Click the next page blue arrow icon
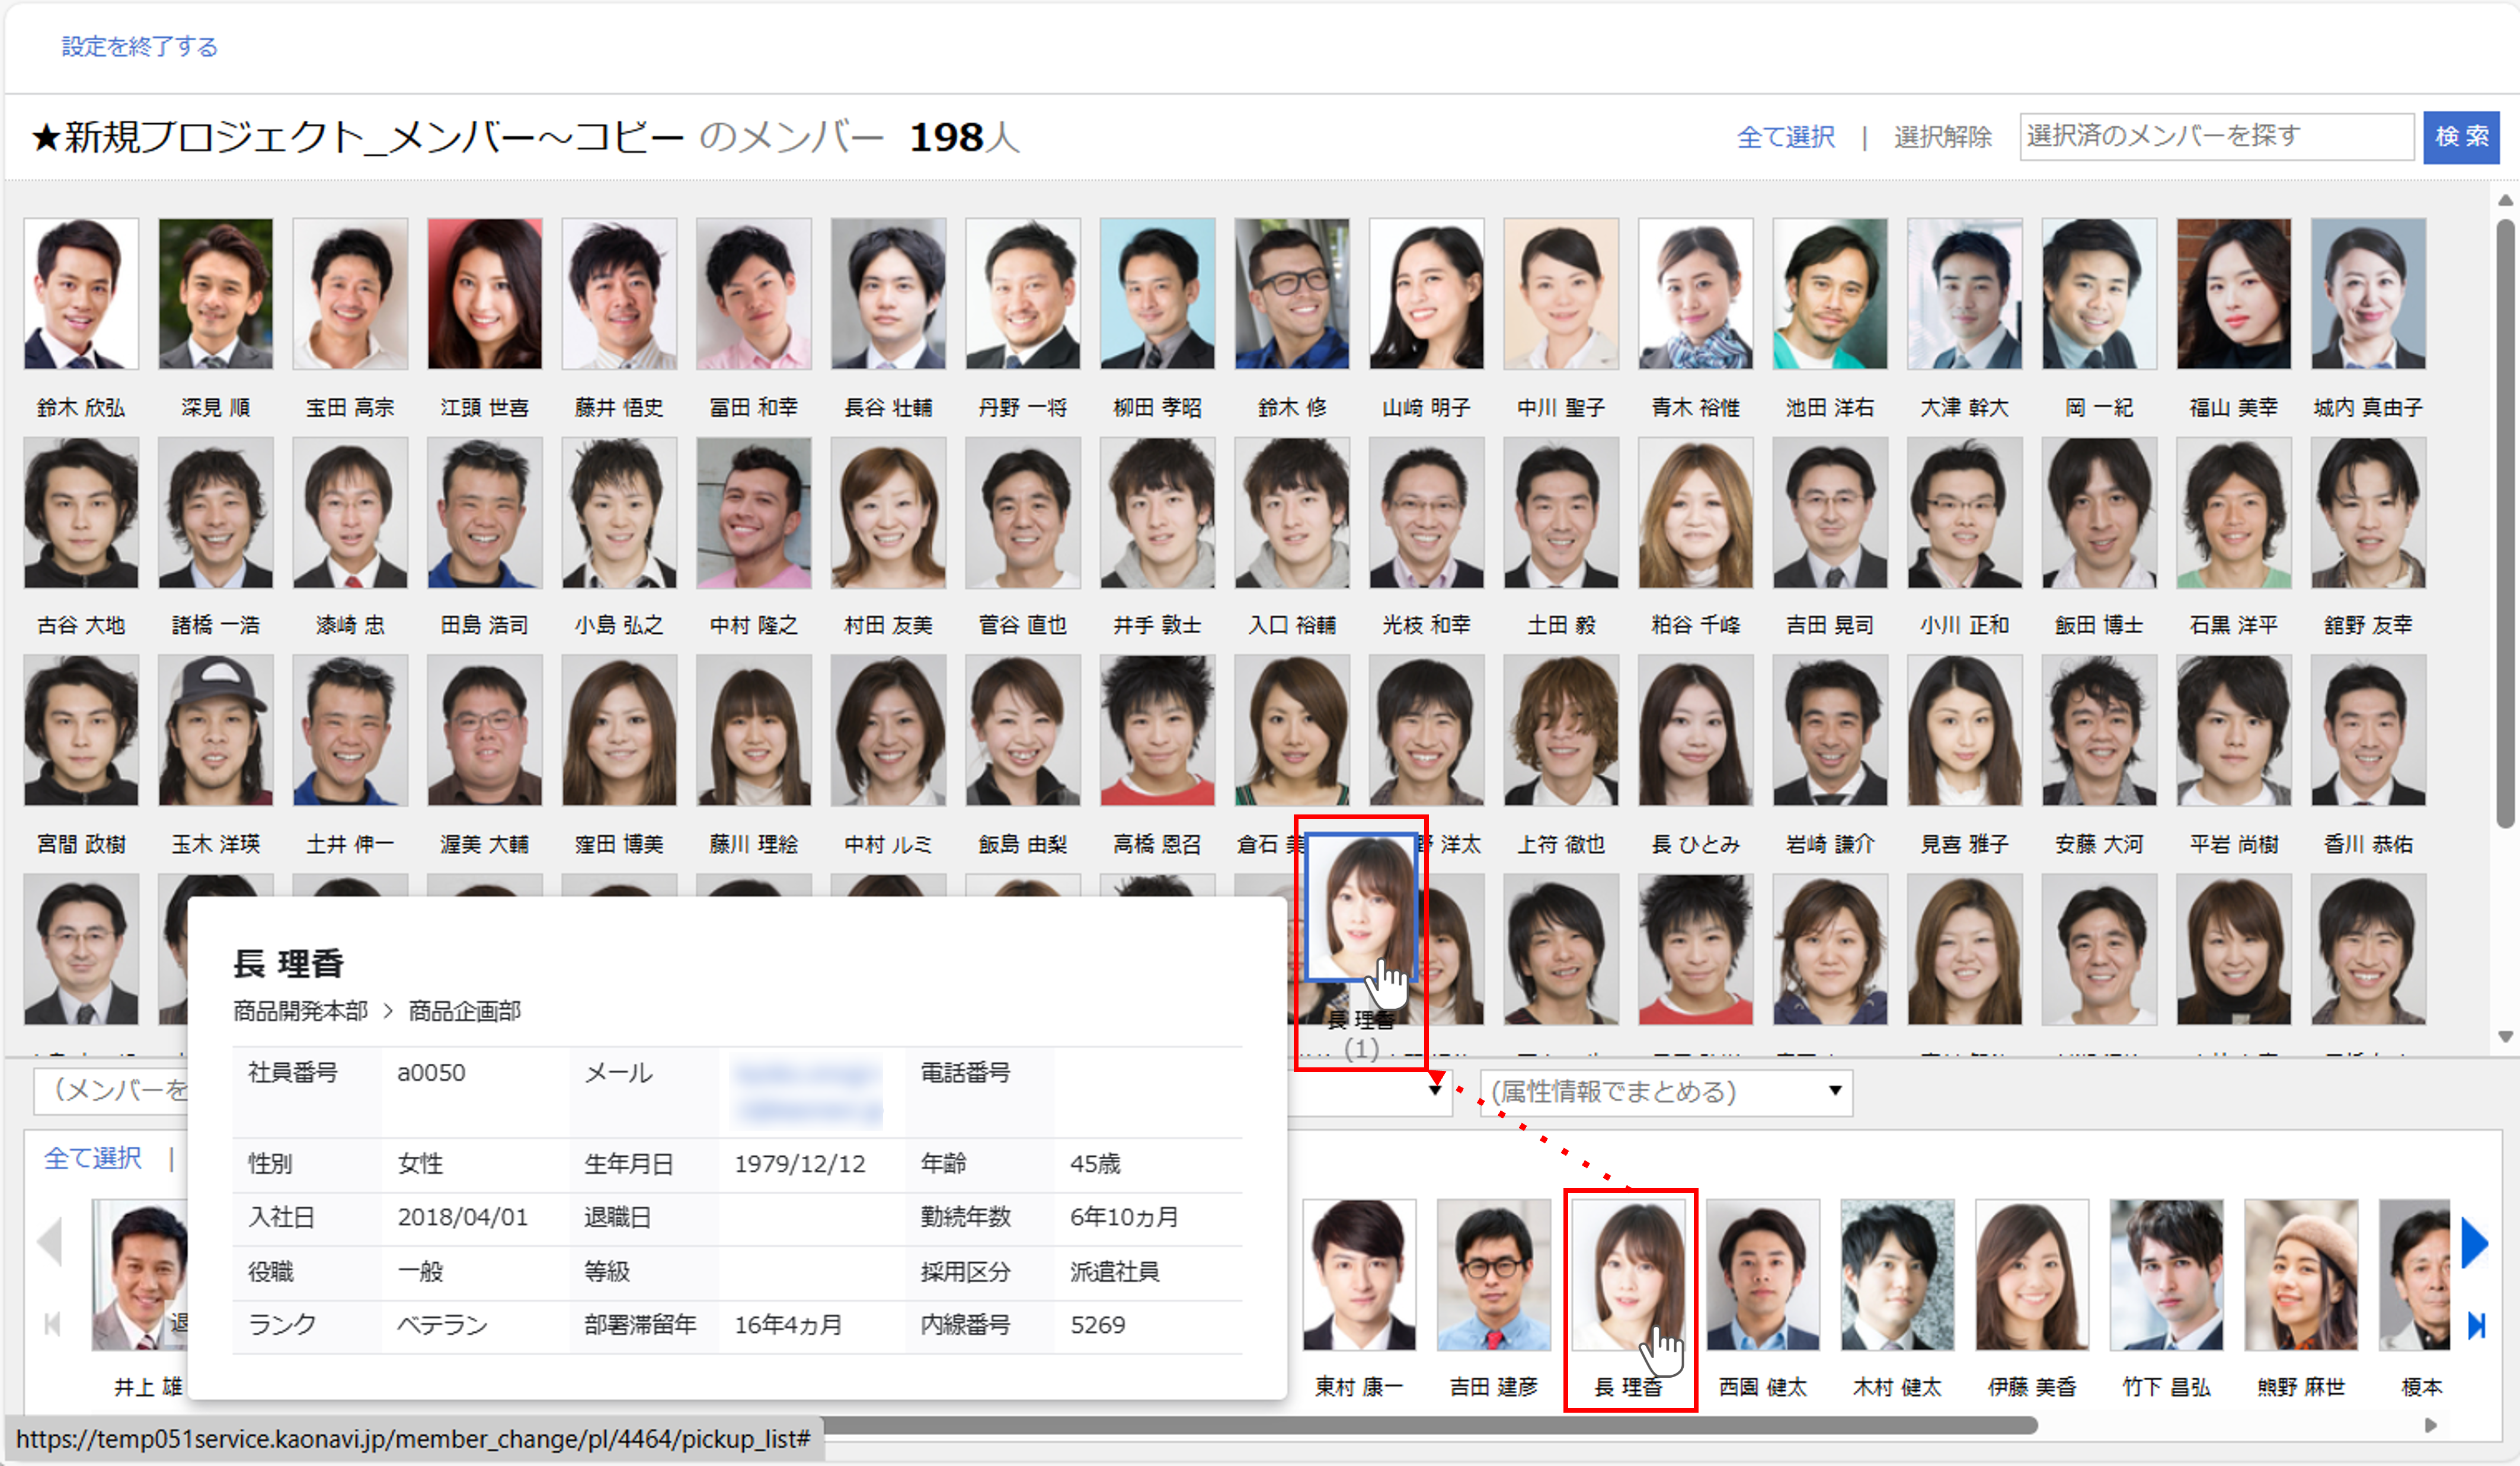This screenshot has height=1466, width=2520. pyautogui.click(x=2474, y=1242)
